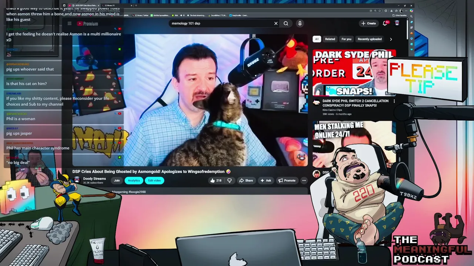Click the Promote button
The width and height of the screenshot is (474, 266).
287,181
